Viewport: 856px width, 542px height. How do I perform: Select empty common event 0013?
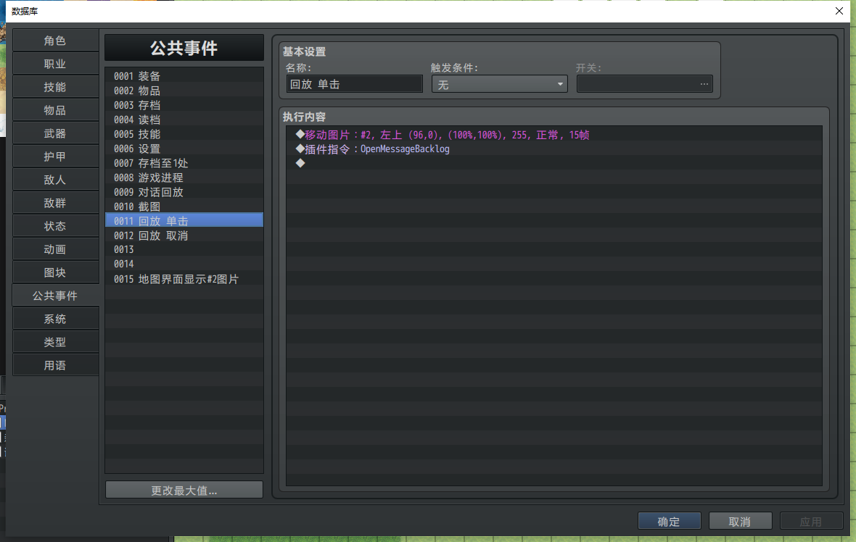[184, 250]
